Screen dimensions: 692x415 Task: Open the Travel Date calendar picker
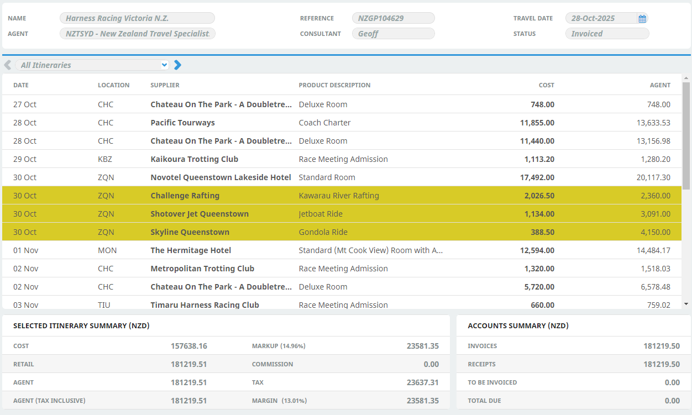pyautogui.click(x=642, y=19)
